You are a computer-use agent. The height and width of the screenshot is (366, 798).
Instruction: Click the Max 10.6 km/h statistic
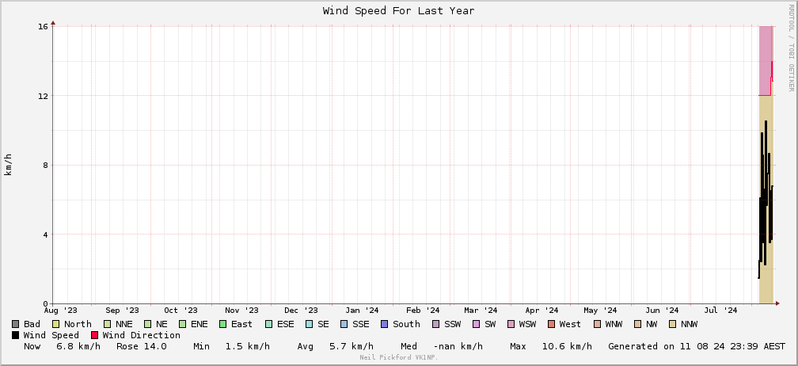click(x=551, y=347)
